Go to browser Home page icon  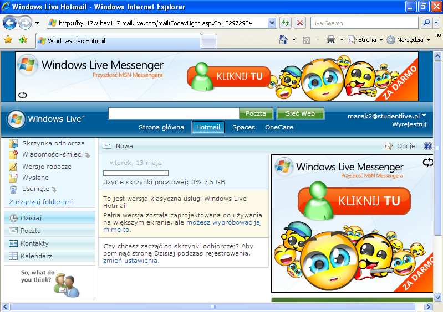[283, 40]
